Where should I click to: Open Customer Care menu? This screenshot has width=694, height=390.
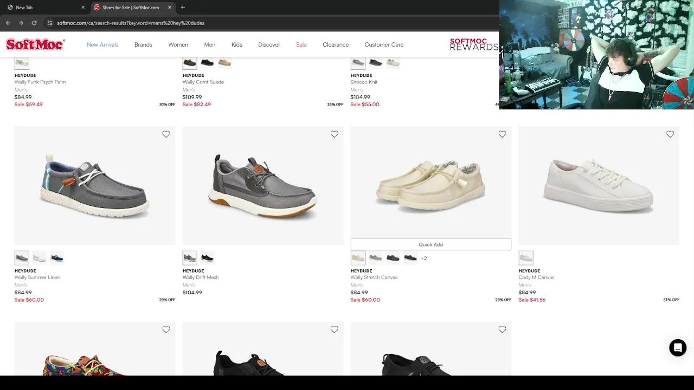[384, 44]
